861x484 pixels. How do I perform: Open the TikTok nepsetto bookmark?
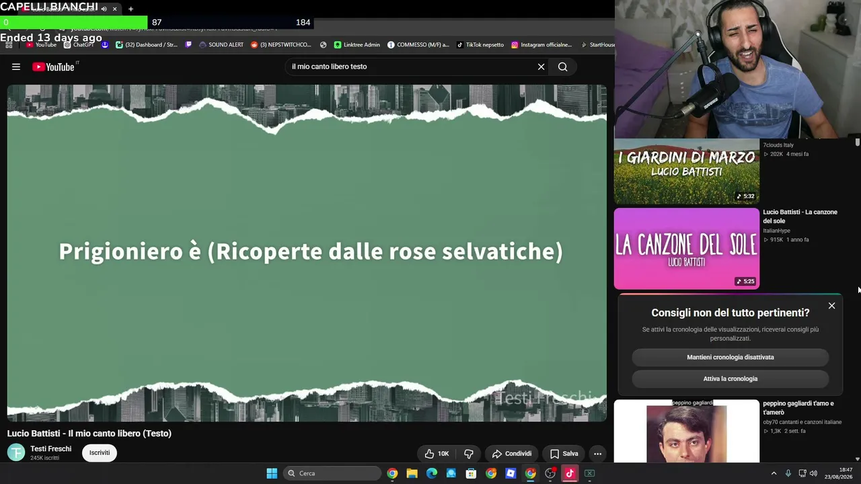pyautogui.click(x=480, y=45)
